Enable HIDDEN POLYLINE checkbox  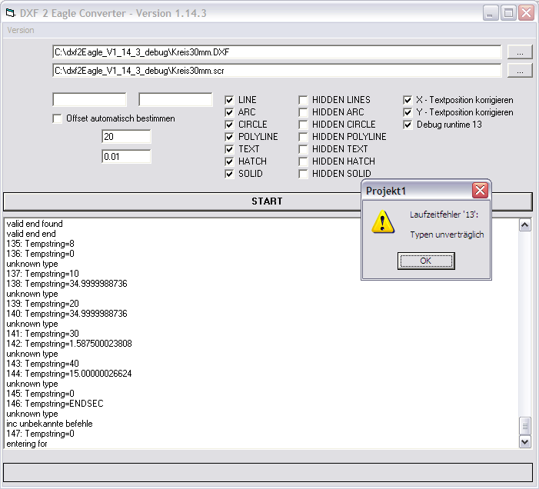303,137
